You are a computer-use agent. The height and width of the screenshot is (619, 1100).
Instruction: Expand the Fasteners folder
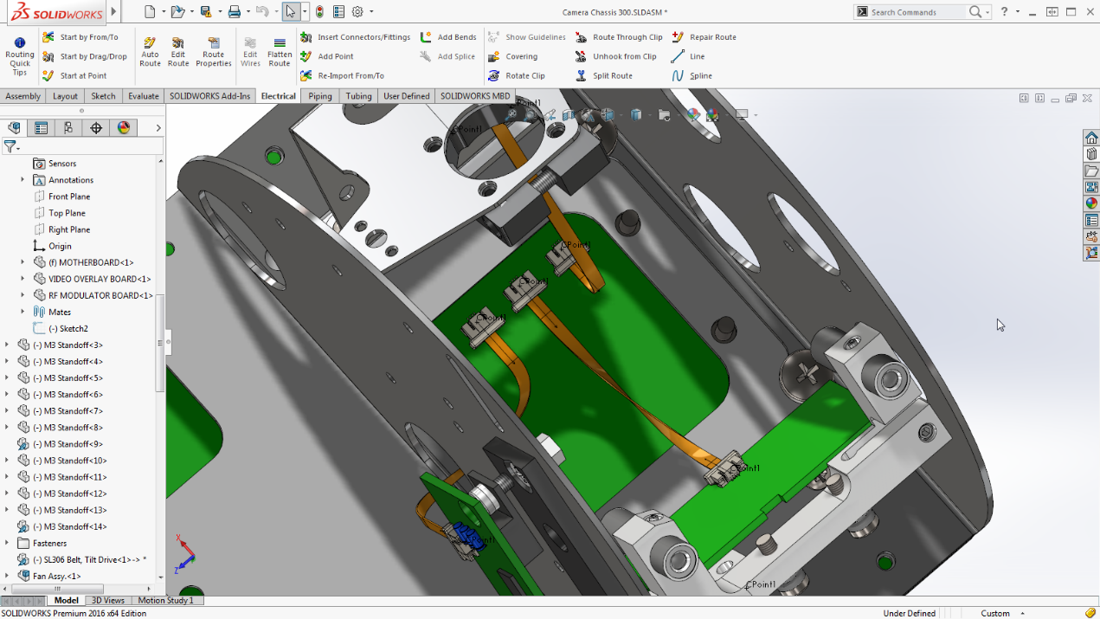pos(7,543)
